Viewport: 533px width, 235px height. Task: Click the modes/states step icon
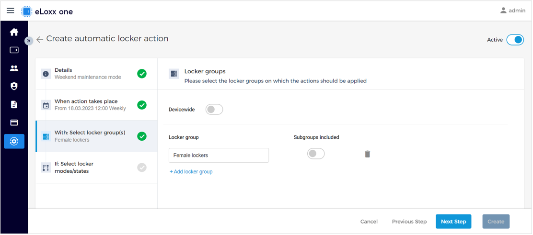coord(46,168)
